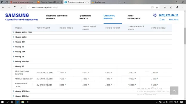Open the add notes pen icon
Image resolution: width=186 pixels, height=104 pixels.
[x=171, y=7]
